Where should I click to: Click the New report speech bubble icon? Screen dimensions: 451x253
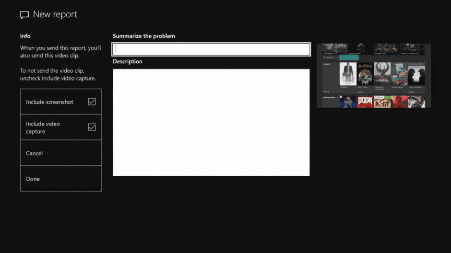coord(24,15)
